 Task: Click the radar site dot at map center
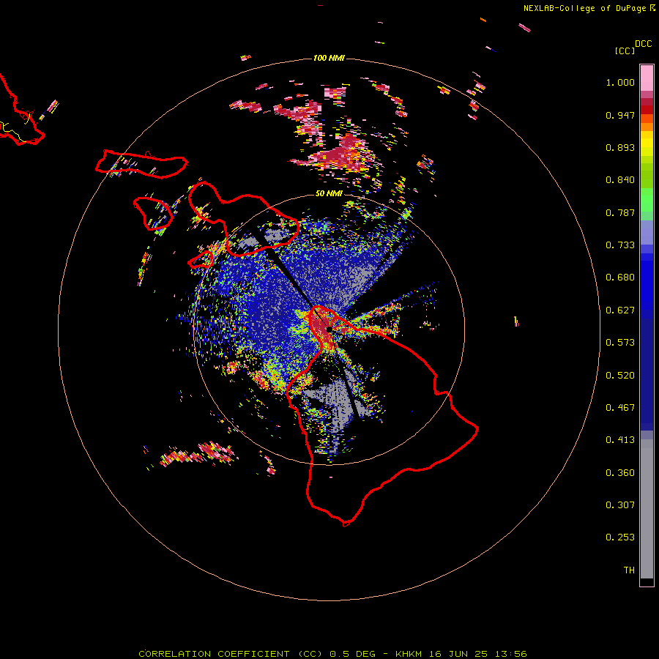click(329, 329)
